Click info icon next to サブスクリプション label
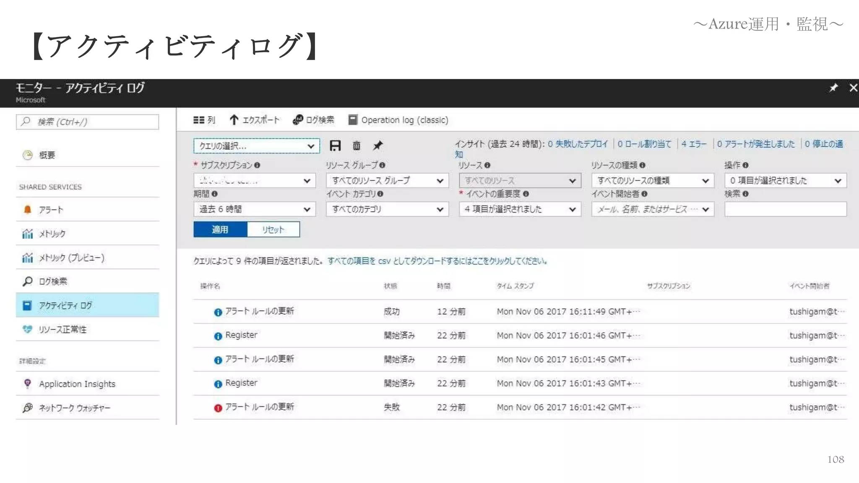 click(257, 166)
